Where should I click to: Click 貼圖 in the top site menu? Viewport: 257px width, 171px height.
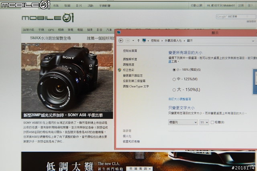(67, 6)
